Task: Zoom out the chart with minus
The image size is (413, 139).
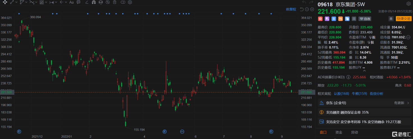Action: pos(307,9)
